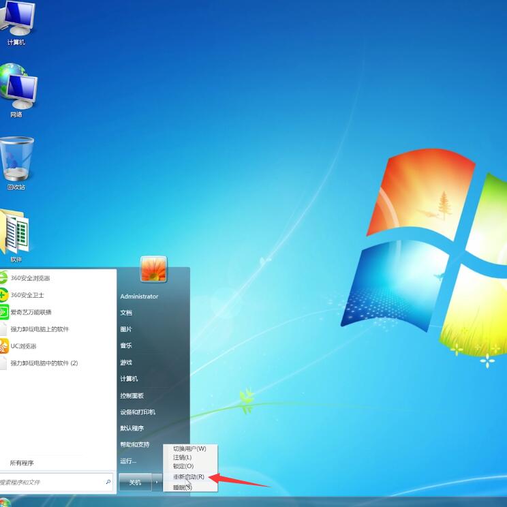Open 图片 from Start menu
Screen dimensions: 507x507
126,329
